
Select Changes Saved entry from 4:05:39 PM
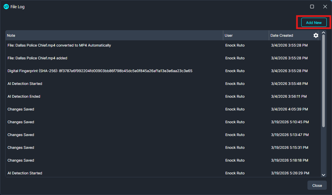[x=21, y=109]
